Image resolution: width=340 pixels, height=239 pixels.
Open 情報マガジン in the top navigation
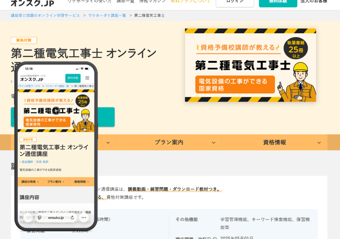point(152,2)
